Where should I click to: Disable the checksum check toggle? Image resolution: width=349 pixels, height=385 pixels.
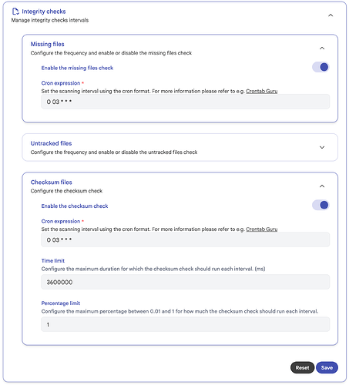click(320, 205)
